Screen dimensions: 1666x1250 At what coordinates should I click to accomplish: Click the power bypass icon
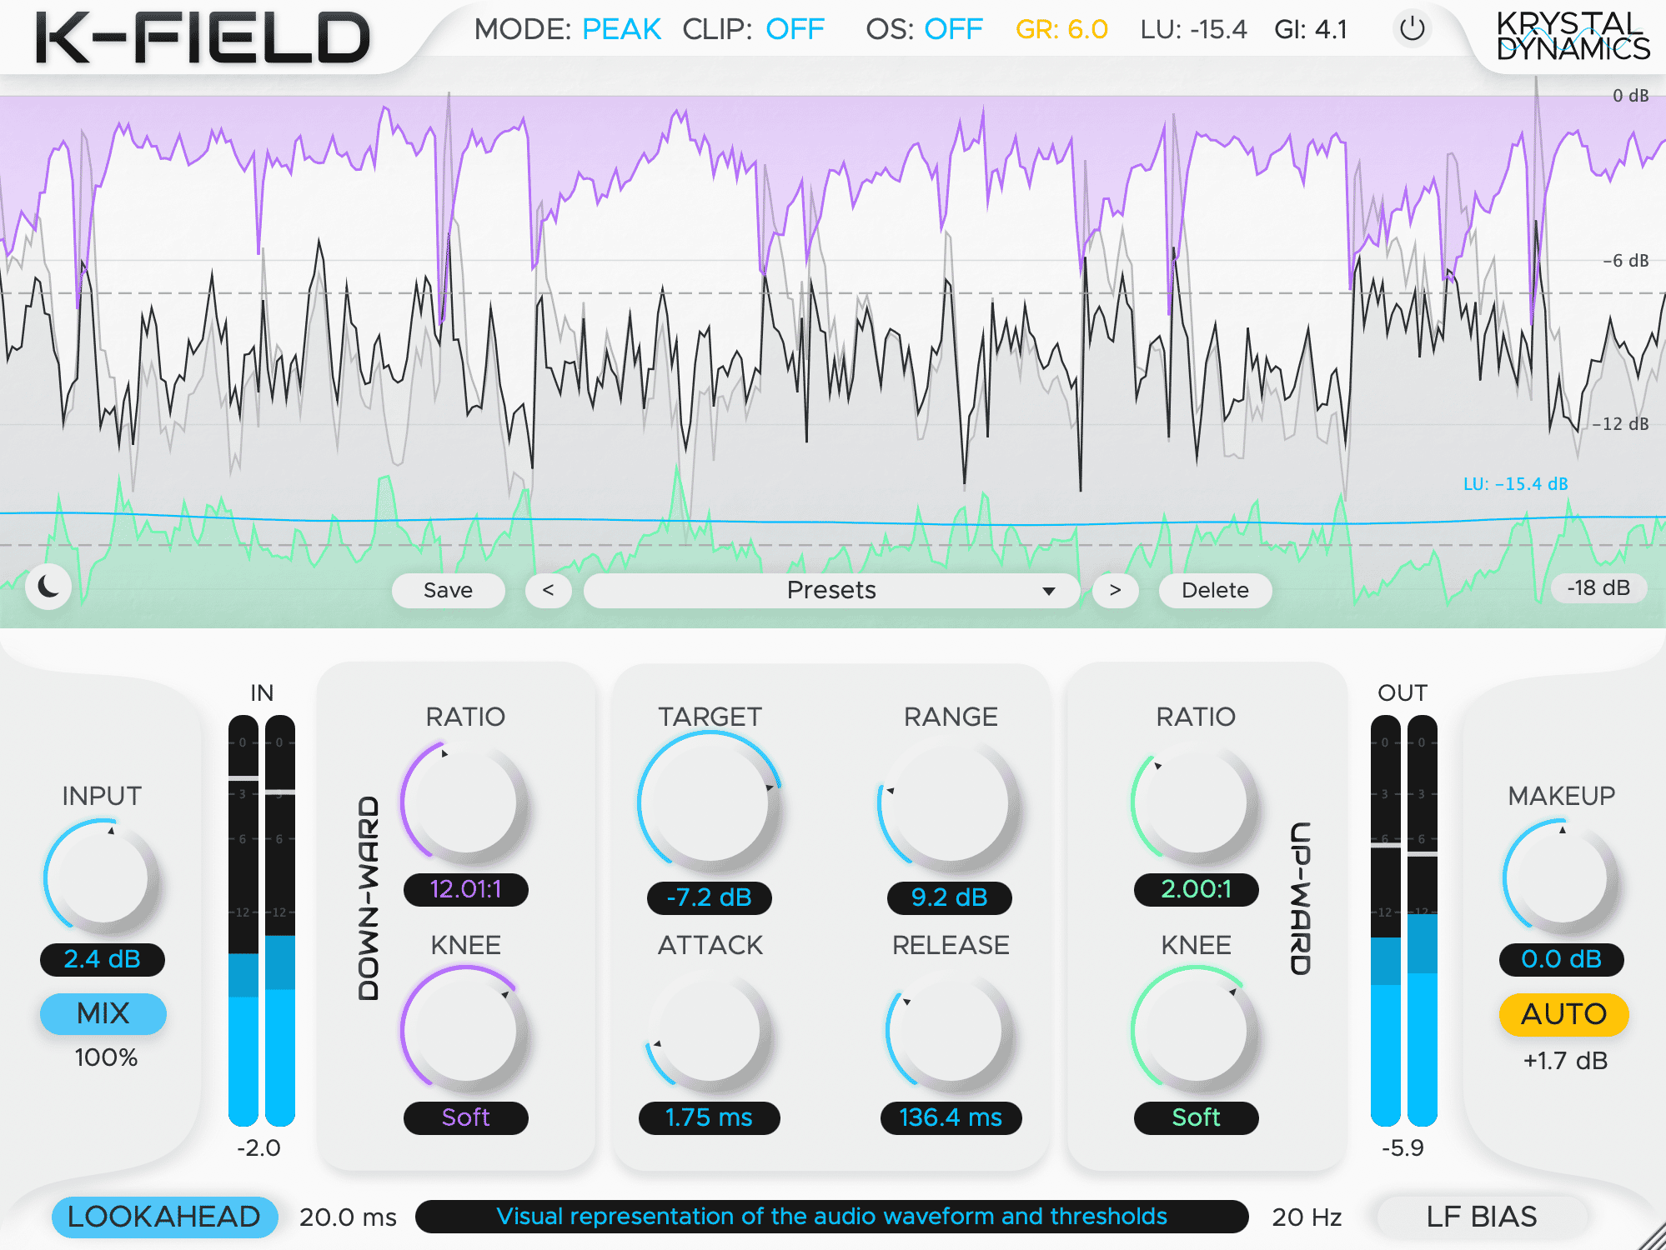point(1412,29)
